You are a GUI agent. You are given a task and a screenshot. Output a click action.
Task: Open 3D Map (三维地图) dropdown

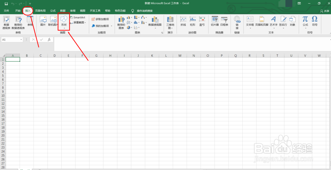[170, 22]
